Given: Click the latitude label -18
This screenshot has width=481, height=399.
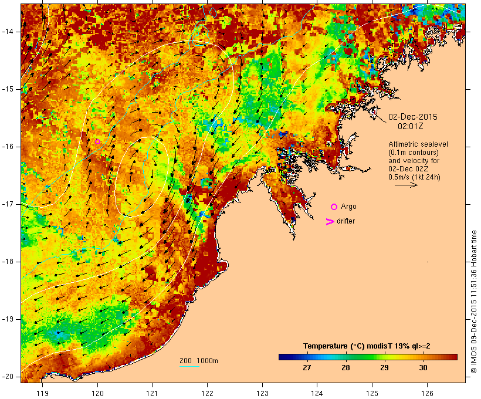Looking at the screenshot, I should point(8,262).
